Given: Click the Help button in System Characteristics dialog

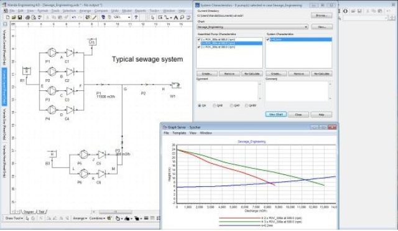Looking at the screenshot, I should (x=321, y=115).
